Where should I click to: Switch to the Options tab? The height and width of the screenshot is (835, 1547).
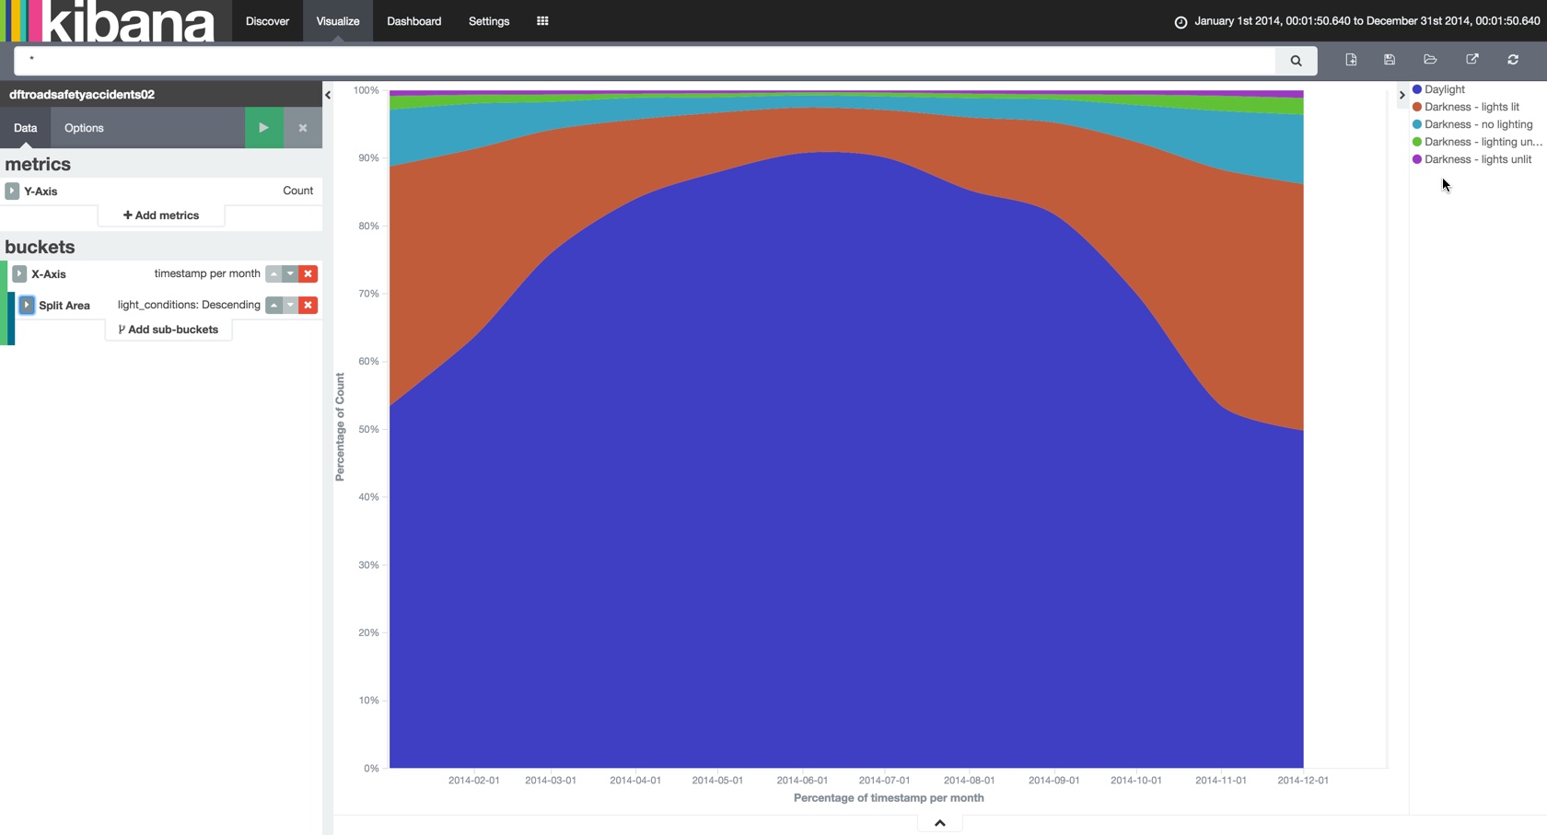[84, 128]
